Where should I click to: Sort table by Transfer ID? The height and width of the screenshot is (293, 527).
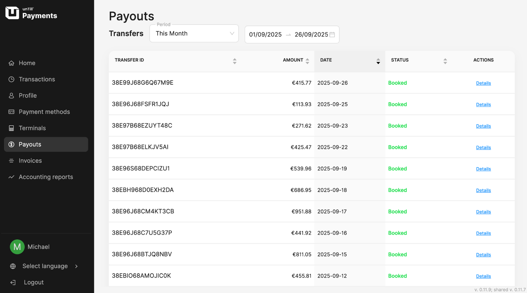click(235, 61)
